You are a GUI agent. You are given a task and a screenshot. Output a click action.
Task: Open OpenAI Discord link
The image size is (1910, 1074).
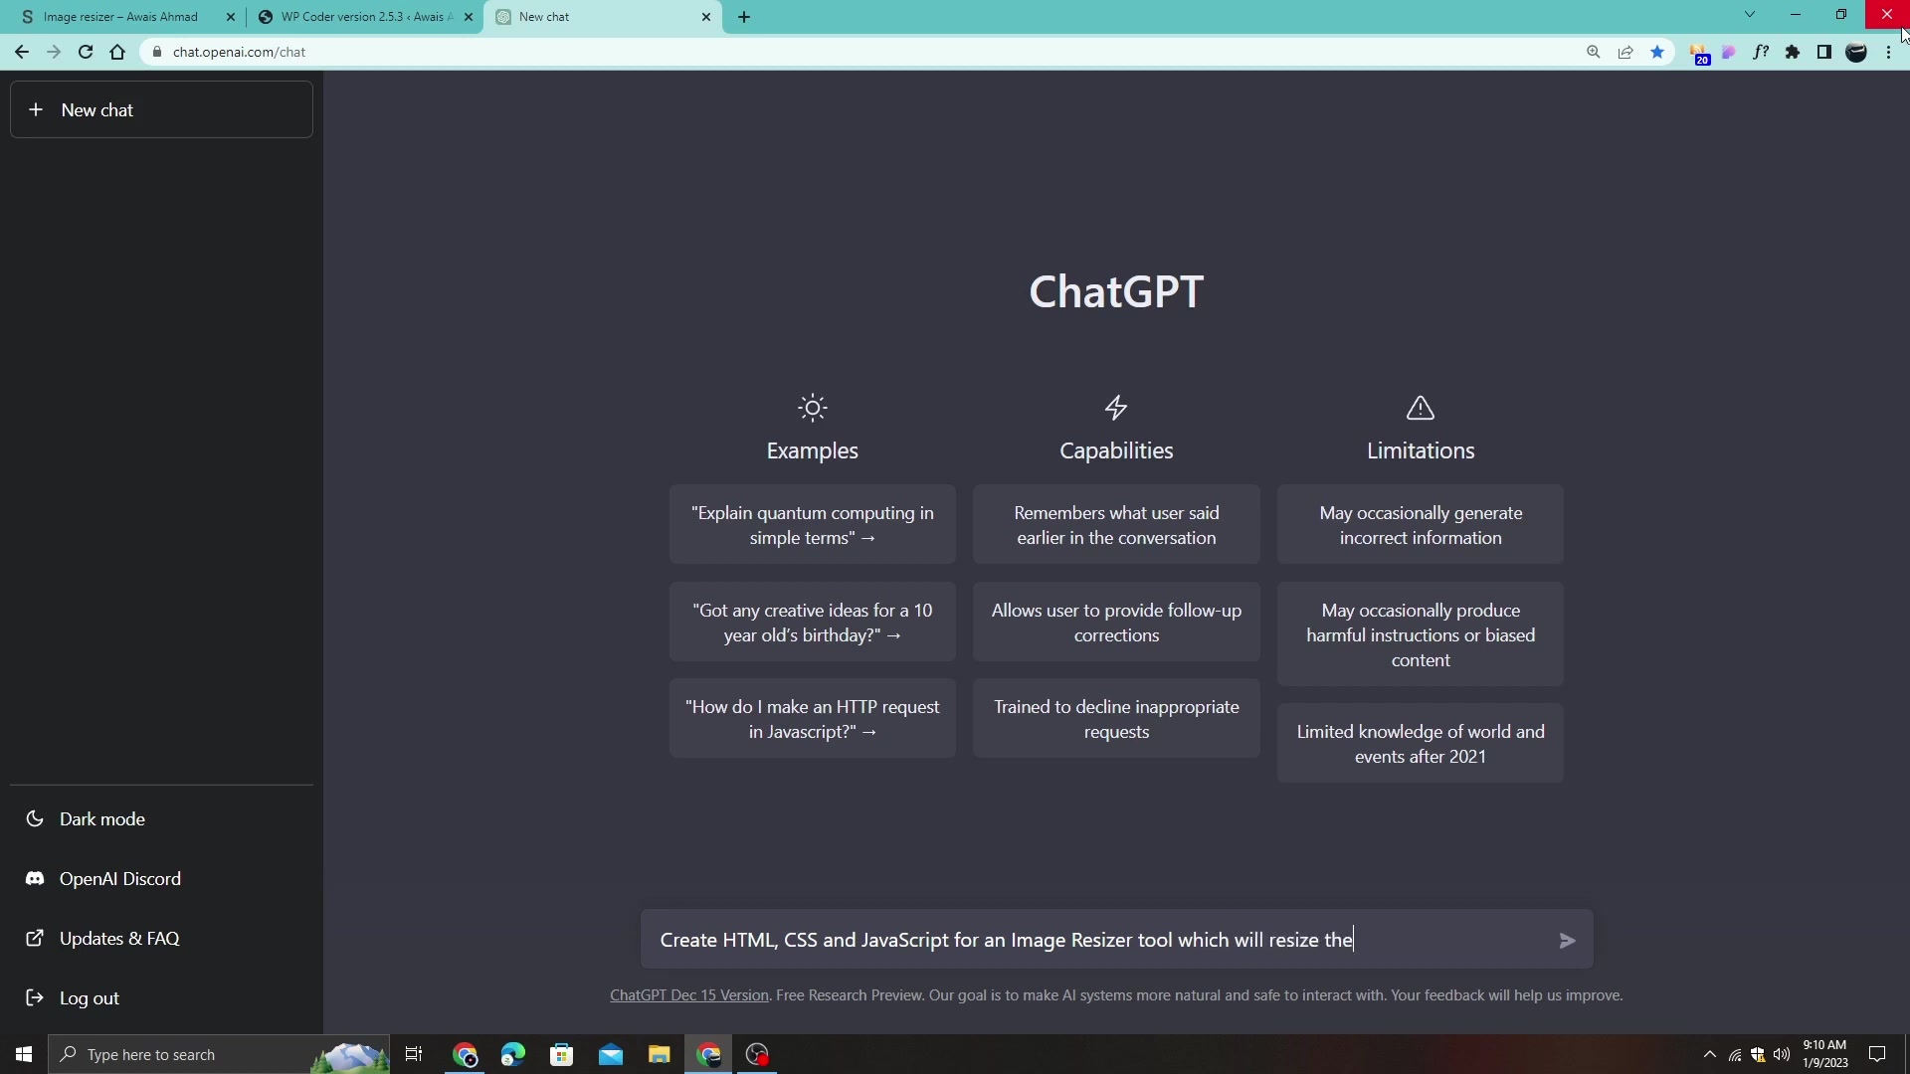coord(161,879)
